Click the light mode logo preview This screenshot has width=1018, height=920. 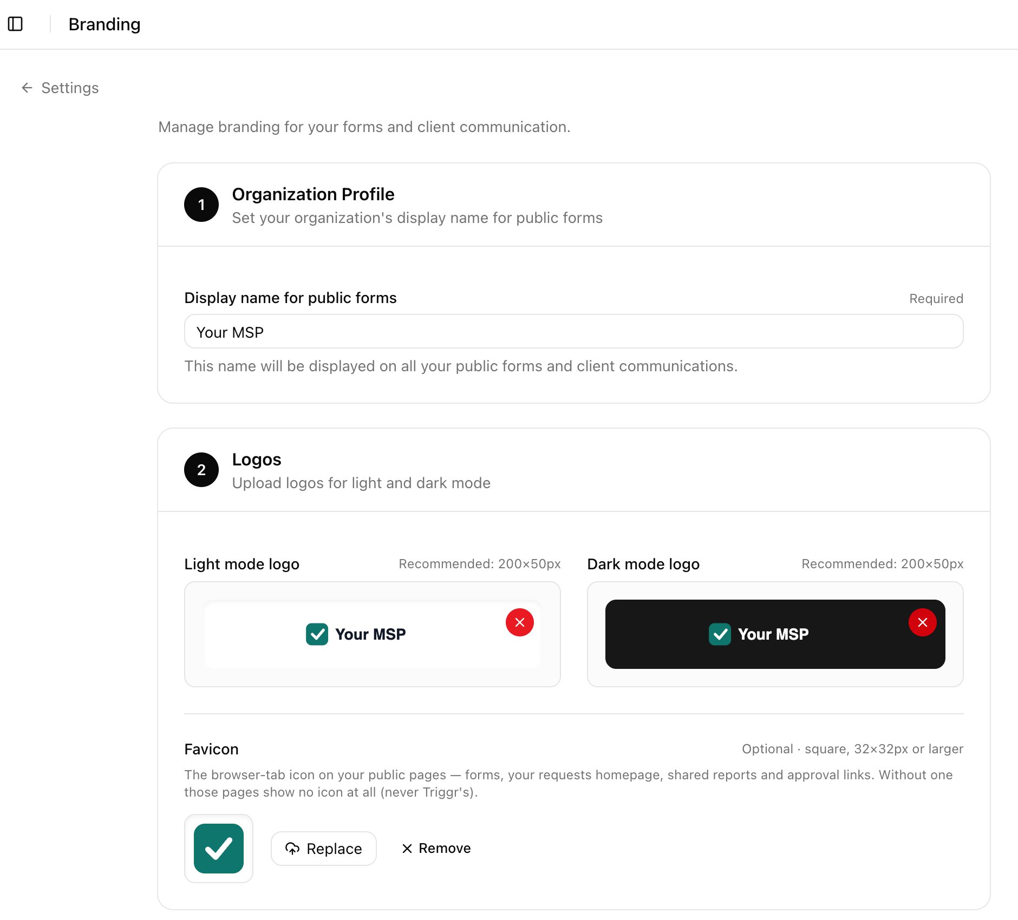pyautogui.click(x=373, y=634)
